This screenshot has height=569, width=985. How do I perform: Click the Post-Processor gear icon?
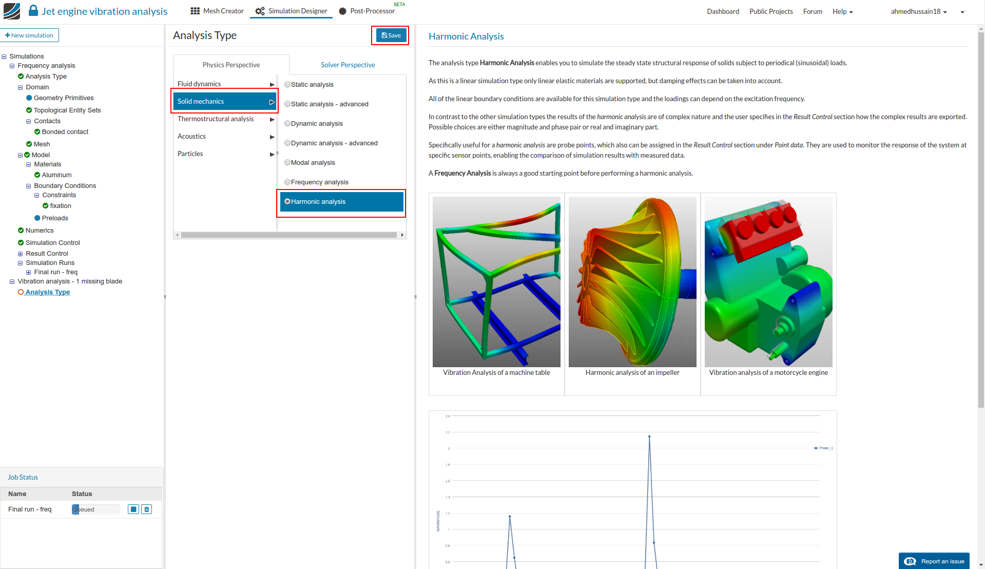[x=342, y=11]
